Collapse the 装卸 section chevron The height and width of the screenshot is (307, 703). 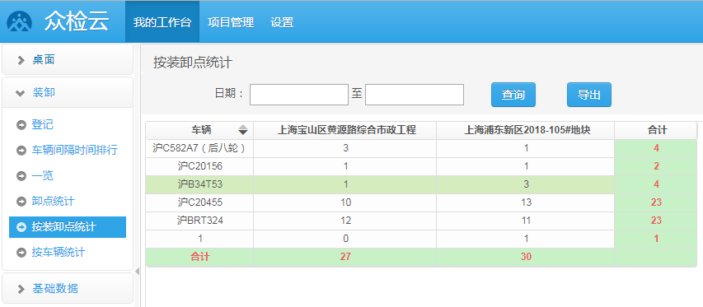pyautogui.click(x=20, y=93)
